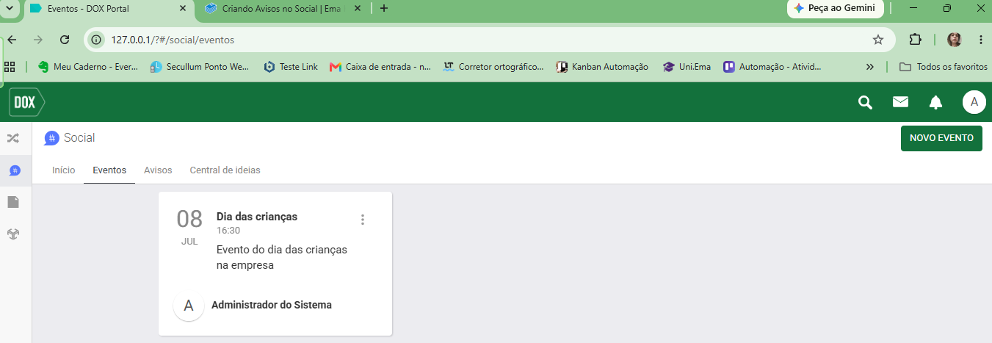This screenshot has height=343, width=992.
Task: Open the document sidebar icon
Action: 13,202
